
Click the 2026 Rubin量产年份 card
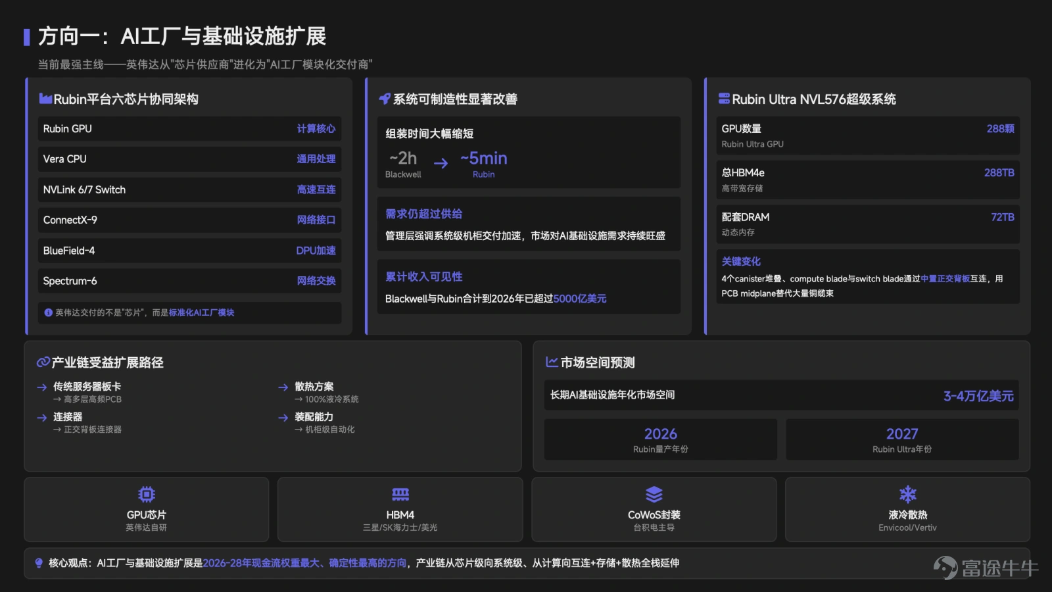tap(661, 439)
